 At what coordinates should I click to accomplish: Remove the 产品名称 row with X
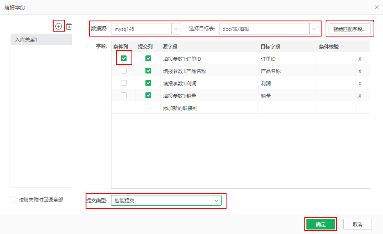pyautogui.click(x=360, y=71)
